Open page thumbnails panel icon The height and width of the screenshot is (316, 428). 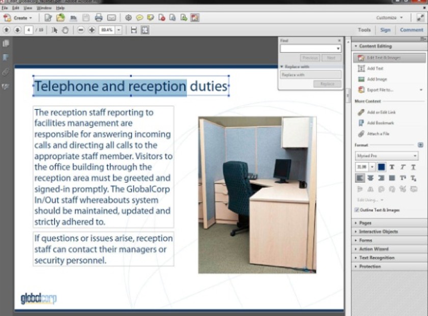(6, 43)
